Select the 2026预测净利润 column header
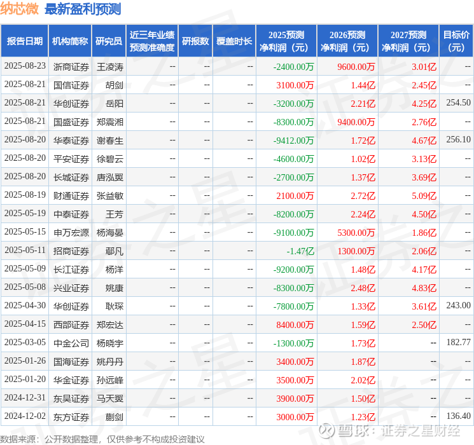The height and width of the screenshot is (445, 474). pyautogui.click(x=347, y=41)
